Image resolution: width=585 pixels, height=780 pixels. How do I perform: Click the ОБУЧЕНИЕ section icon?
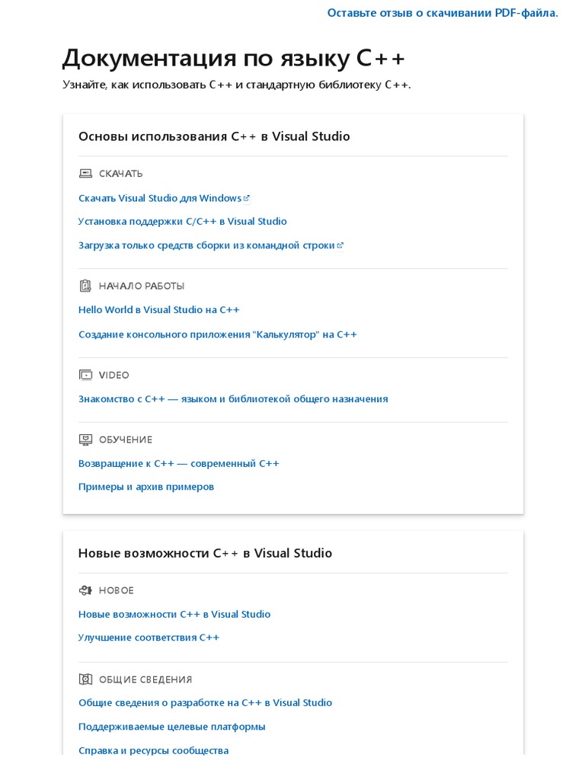coord(85,440)
